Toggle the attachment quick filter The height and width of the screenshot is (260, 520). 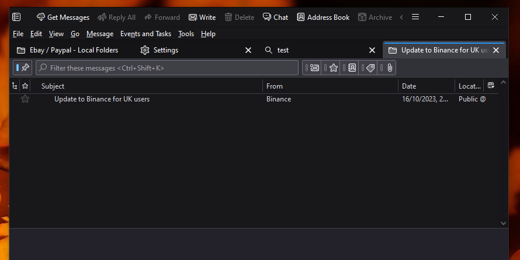point(389,68)
